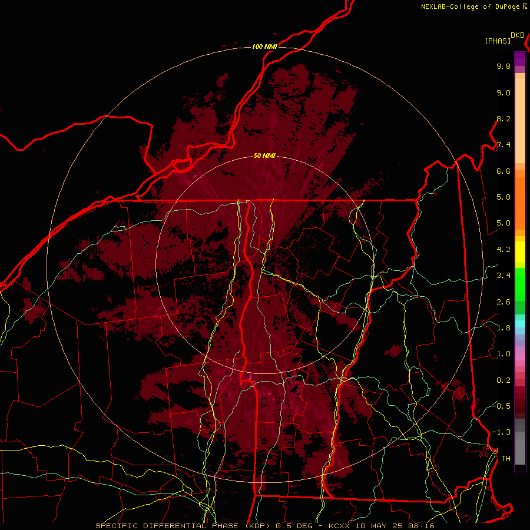
Task: Click the 7.4 value on the scale
Action: [x=503, y=145]
